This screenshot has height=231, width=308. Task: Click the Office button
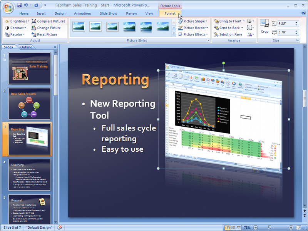(8, 7)
